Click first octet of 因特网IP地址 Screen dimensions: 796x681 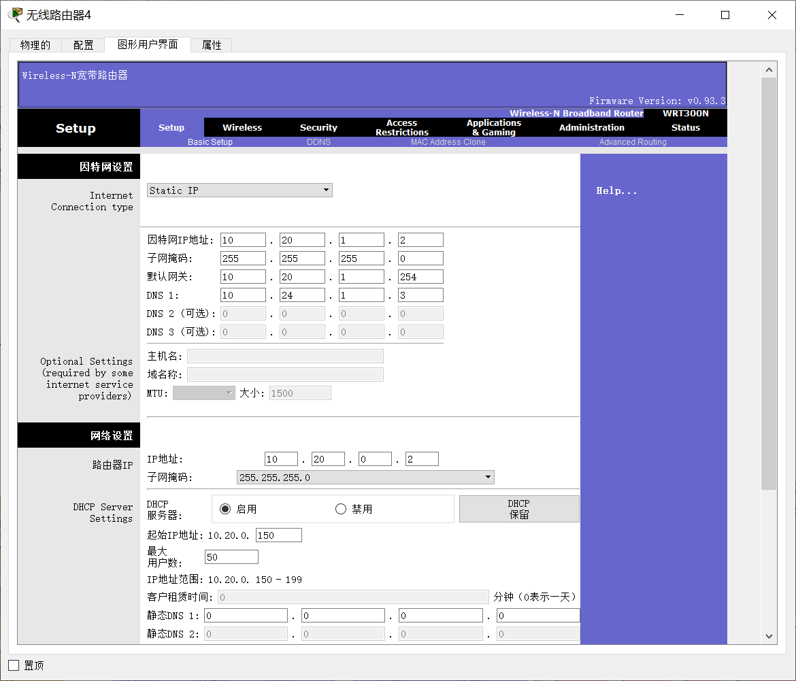[243, 240]
